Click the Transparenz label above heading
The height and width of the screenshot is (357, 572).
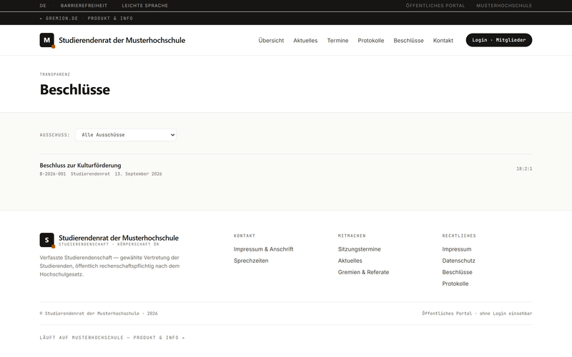click(55, 74)
